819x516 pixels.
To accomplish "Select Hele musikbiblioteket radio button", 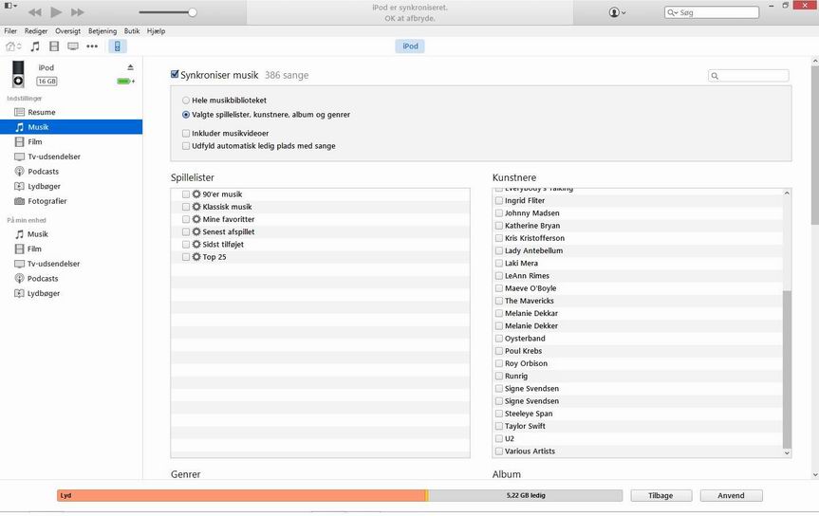I will pos(186,101).
